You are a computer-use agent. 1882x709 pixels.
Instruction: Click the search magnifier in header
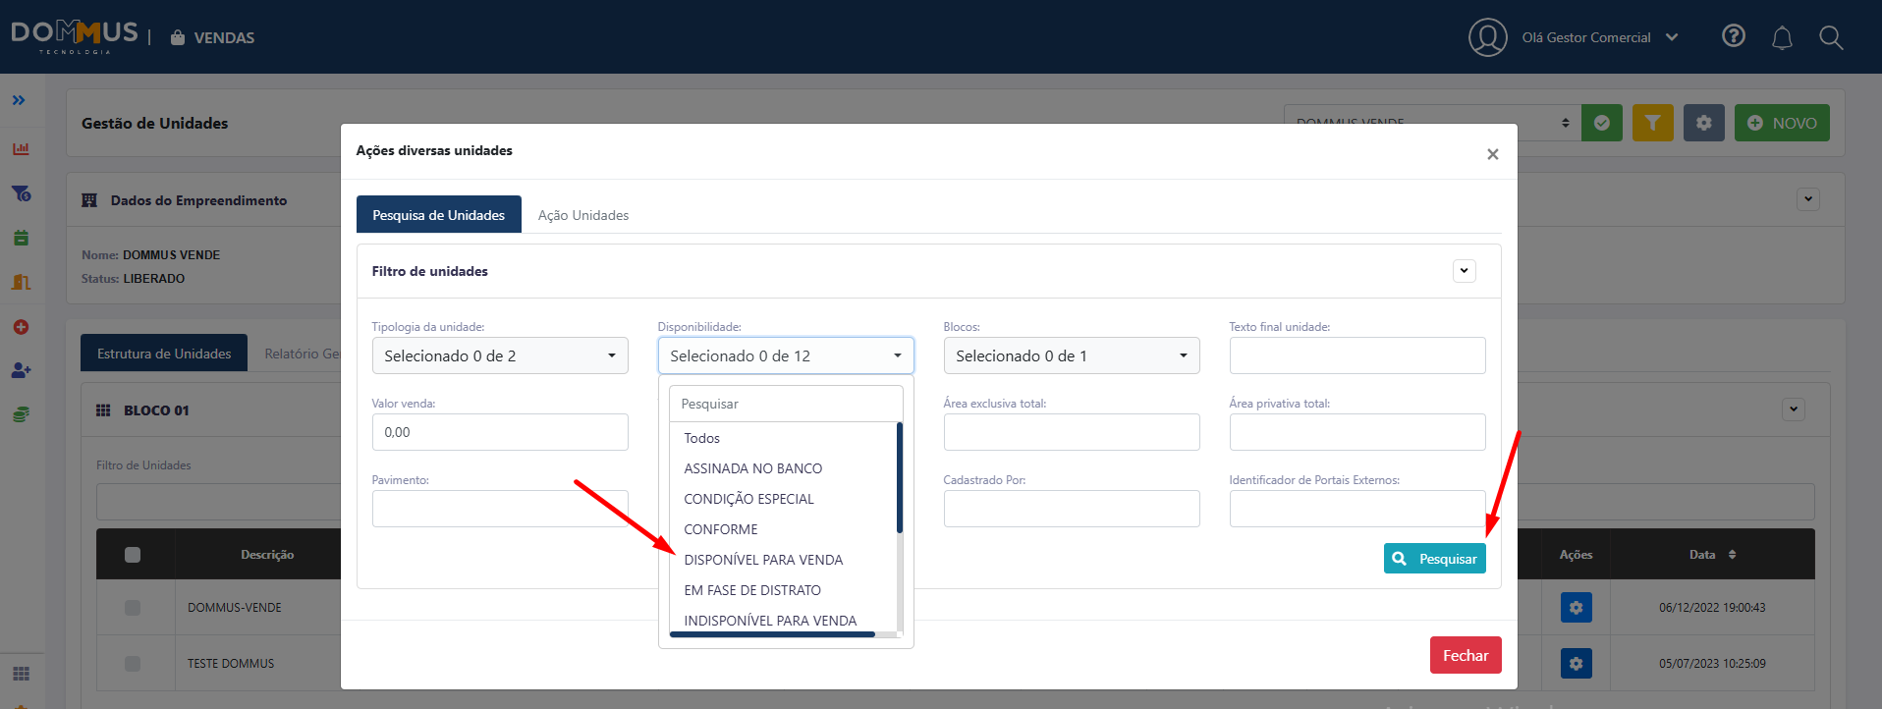tap(1830, 38)
